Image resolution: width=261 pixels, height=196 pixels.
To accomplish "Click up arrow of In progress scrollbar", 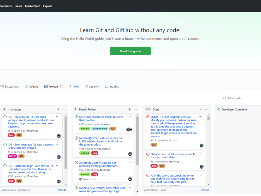I will point(66,115).
